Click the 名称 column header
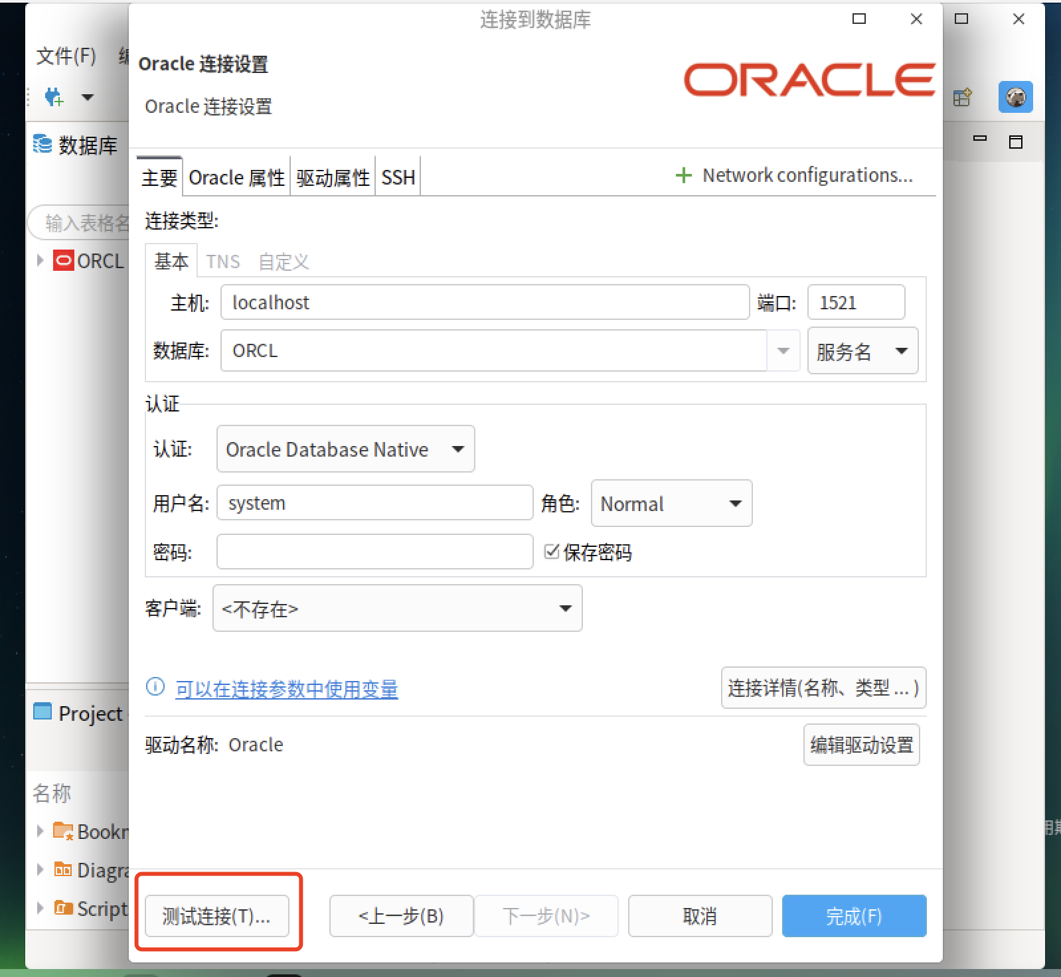This screenshot has height=977, width=1061. pos(52,793)
